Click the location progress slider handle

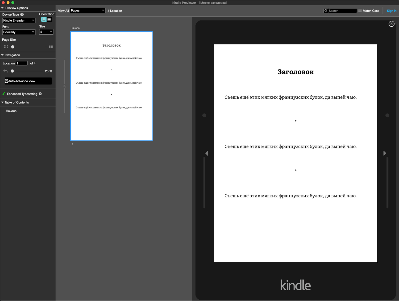pos(12,71)
